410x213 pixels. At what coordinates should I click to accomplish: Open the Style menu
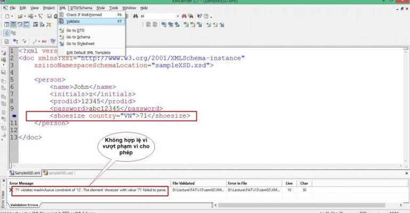[x=101, y=8]
